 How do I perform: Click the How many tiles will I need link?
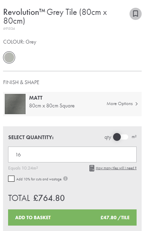(x=116, y=168)
